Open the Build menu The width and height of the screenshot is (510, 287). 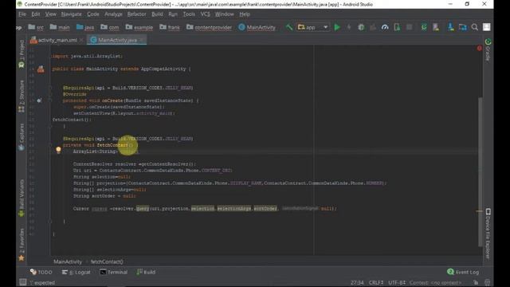tap(157, 14)
